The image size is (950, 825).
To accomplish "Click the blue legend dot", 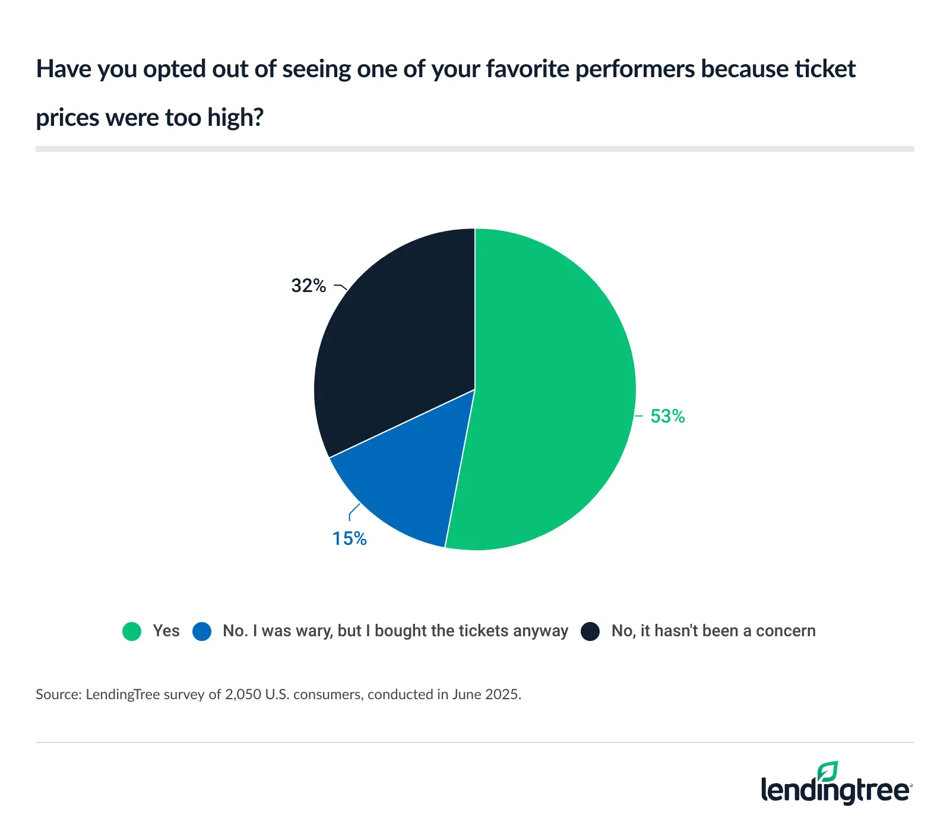I will [x=202, y=632].
